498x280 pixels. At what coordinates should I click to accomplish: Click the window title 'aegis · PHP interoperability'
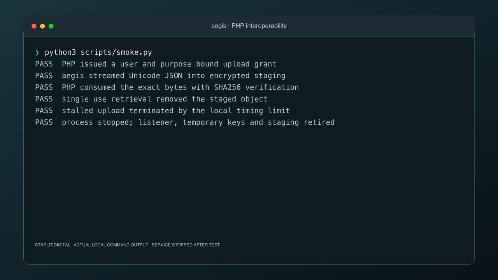tap(249, 26)
